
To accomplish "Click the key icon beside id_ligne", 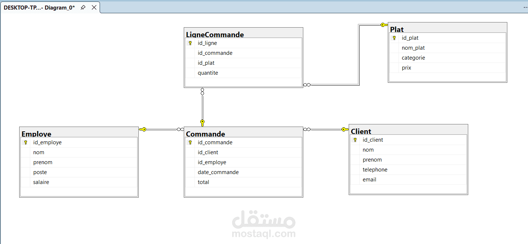I will click(190, 43).
